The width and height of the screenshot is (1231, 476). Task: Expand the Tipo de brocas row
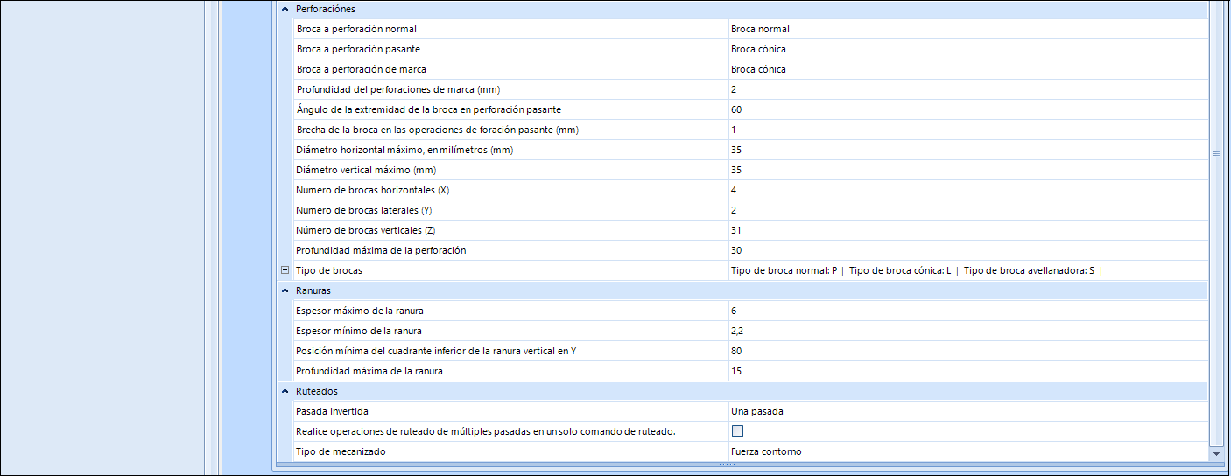(285, 270)
